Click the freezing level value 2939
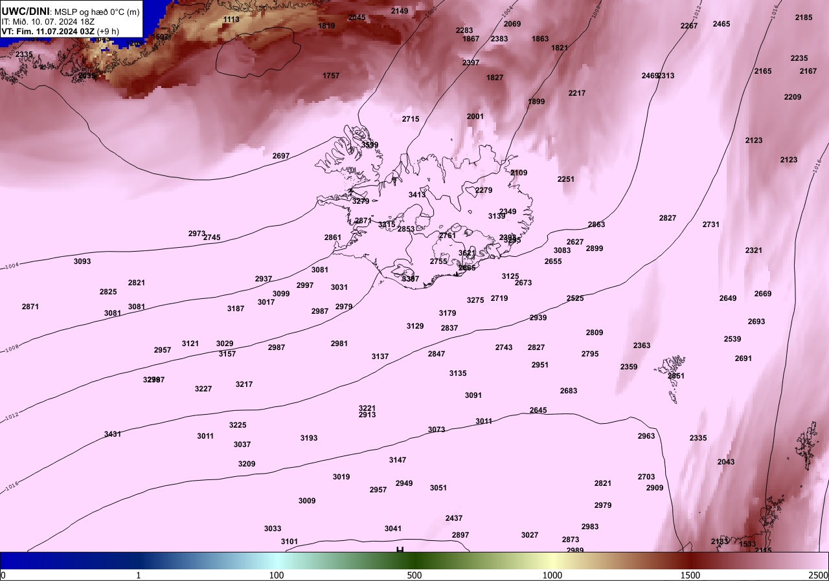This screenshot has width=829, height=581. point(538,318)
